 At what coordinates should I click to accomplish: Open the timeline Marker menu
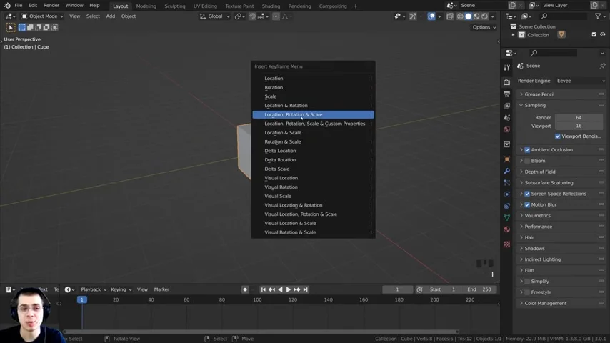point(161,289)
